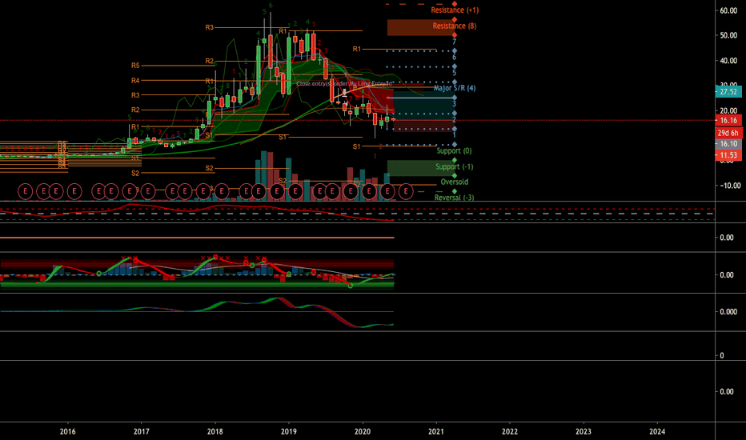Click the orange Resistance (8) zone box

tap(421, 27)
